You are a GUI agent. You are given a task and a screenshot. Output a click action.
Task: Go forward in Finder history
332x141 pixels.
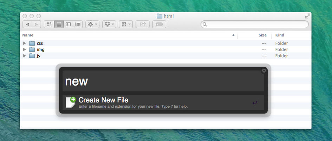click(x=37, y=24)
